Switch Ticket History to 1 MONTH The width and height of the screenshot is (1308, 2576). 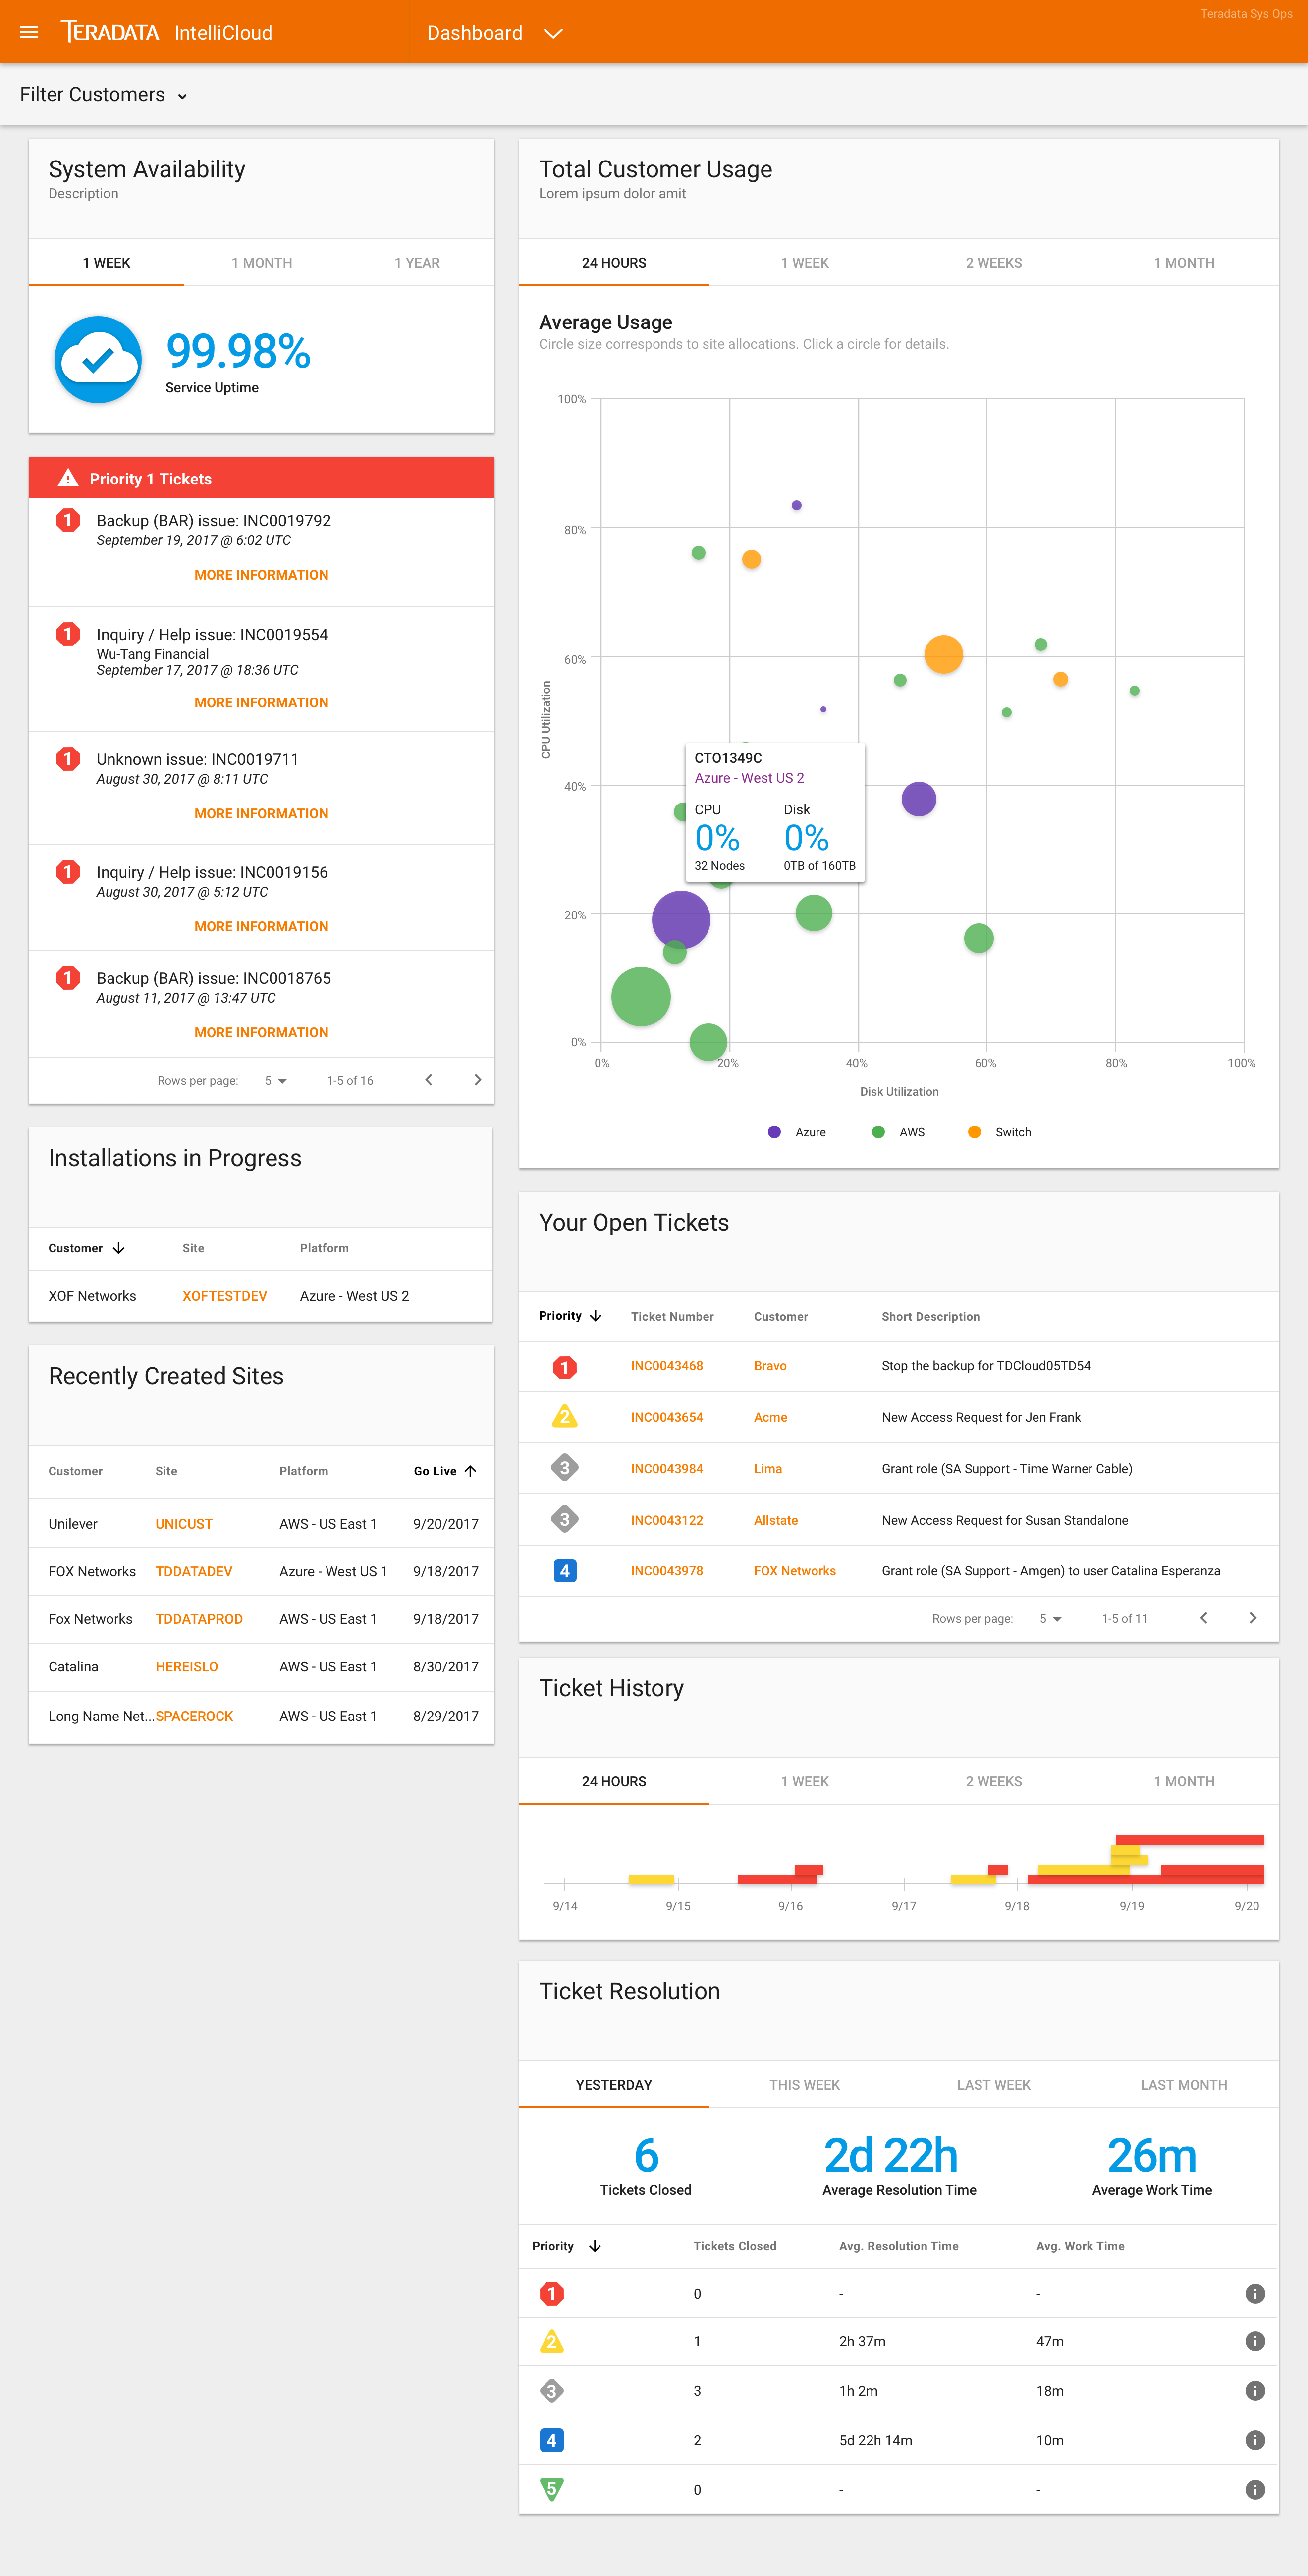pyautogui.click(x=1184, y=1782)
